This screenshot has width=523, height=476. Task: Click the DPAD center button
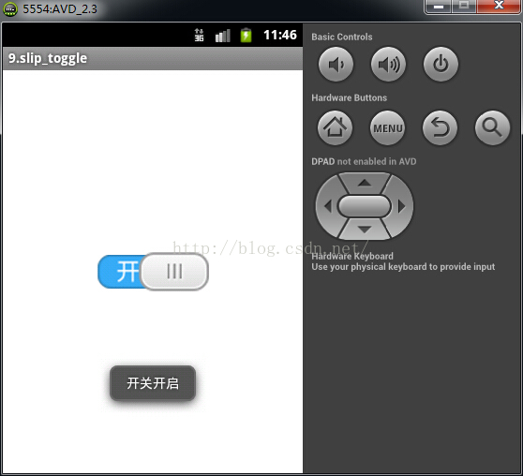pyautogui.click(x=365, y=206)
